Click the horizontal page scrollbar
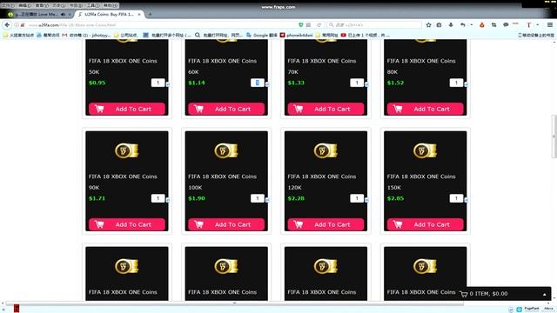557x313 pixels. (234, 303)
